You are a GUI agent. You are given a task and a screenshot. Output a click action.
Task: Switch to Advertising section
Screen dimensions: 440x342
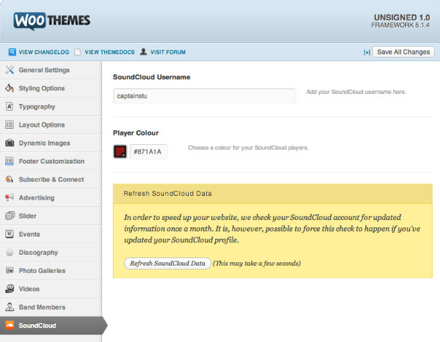[51, 197]
